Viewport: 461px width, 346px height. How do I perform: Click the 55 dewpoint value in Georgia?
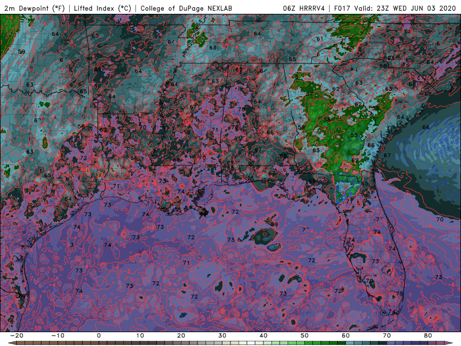click(354, 136)
